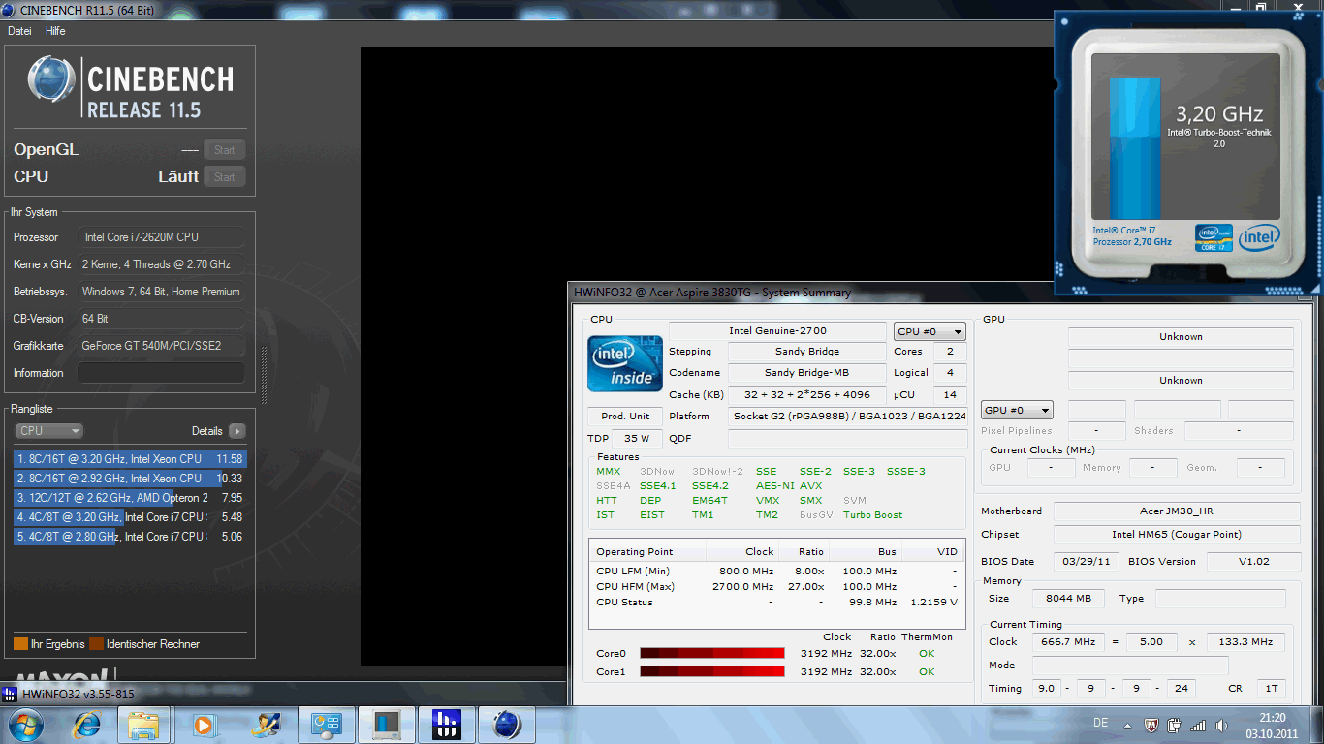Click the brown Identischer Rechner legend swatch
This screenshot has height=744, width=1324.
tap(96, 644)
